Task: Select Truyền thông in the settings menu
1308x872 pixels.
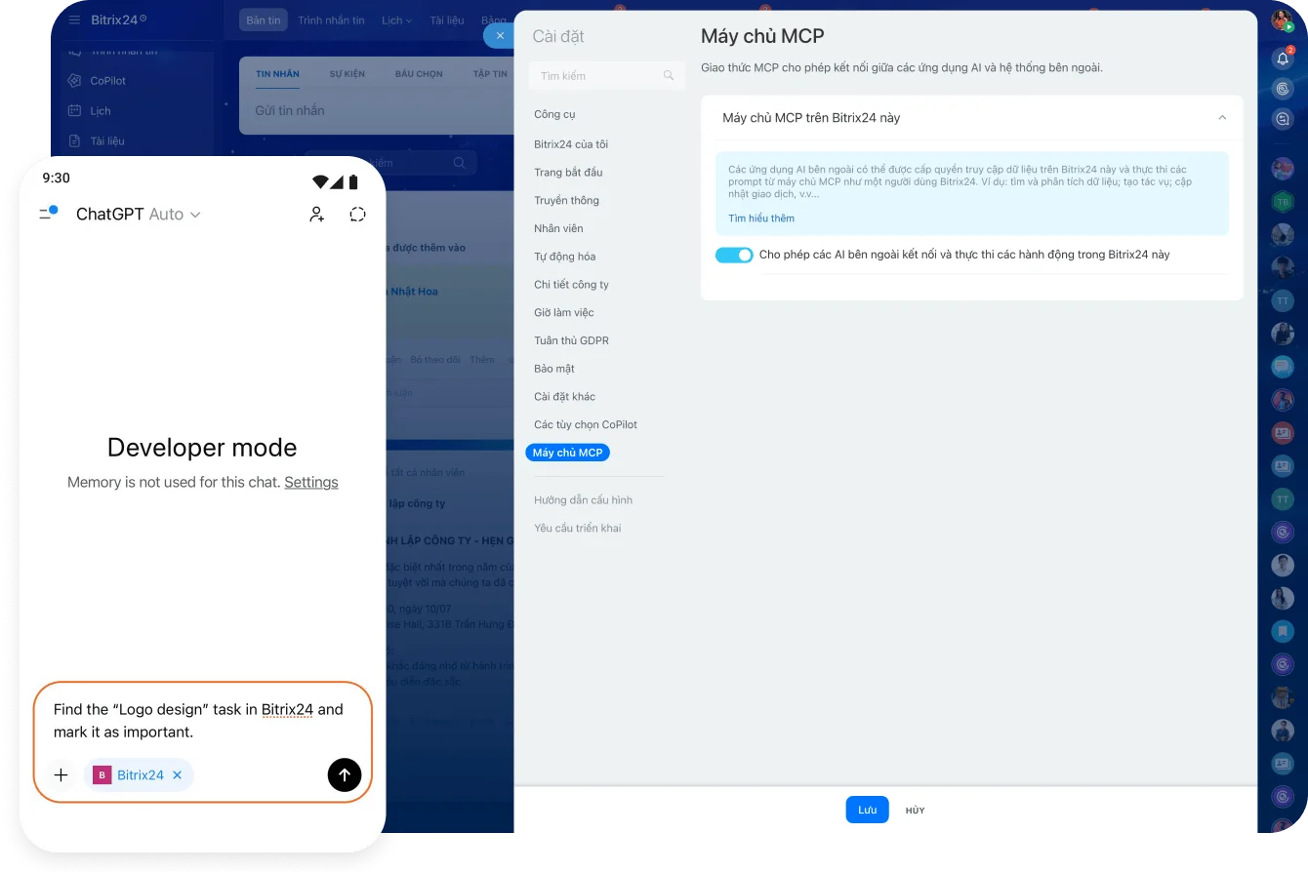Action: 566,200
